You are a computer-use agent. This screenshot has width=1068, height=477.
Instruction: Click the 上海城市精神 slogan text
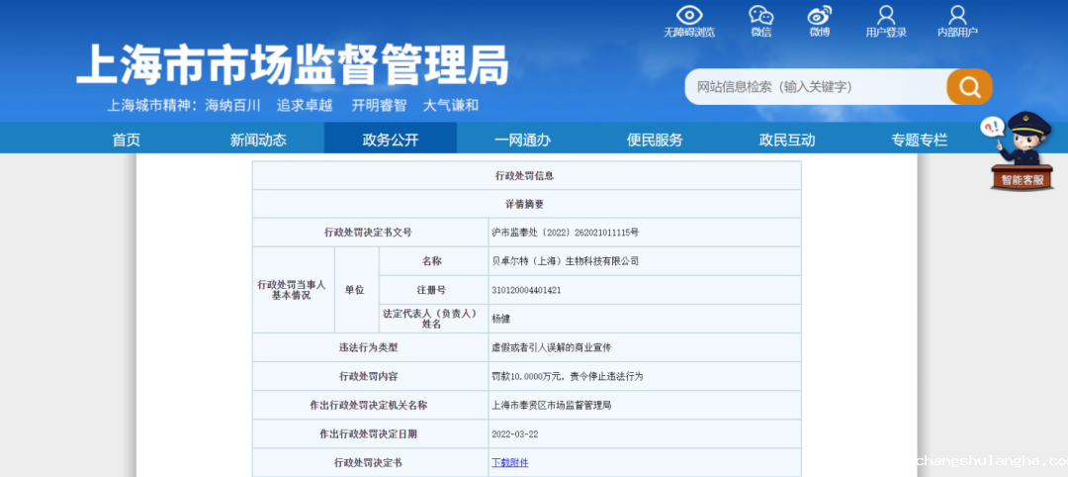[293, 106]
